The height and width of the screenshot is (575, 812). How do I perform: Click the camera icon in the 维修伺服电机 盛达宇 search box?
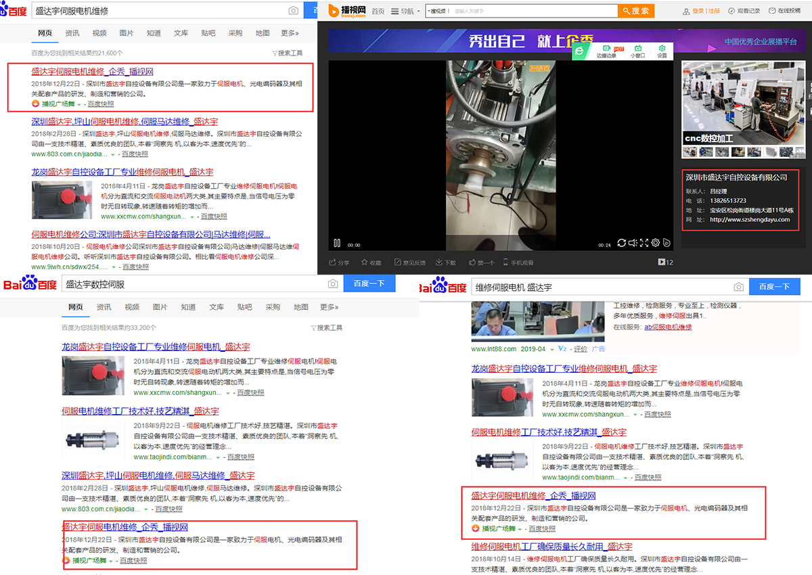(739, 287)
